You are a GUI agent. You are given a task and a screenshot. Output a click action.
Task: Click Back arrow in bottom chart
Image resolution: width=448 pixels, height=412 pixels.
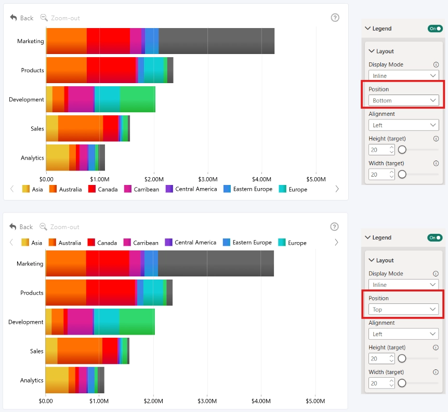pos(13,227)
